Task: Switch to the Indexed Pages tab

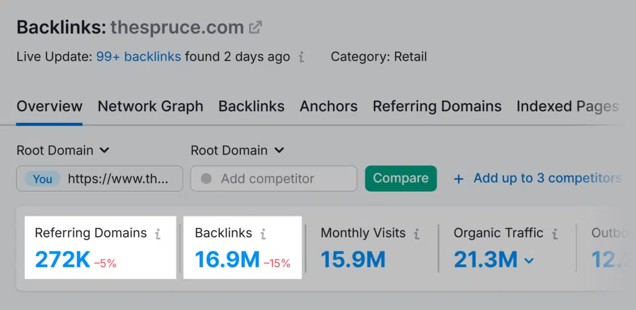Action: (x=567, y=106)
